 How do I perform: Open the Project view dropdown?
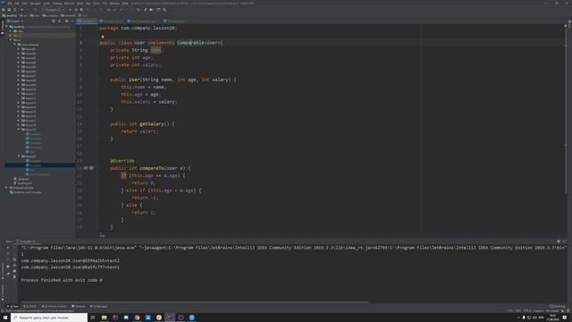pyautogui.click(x=16, y=21)
